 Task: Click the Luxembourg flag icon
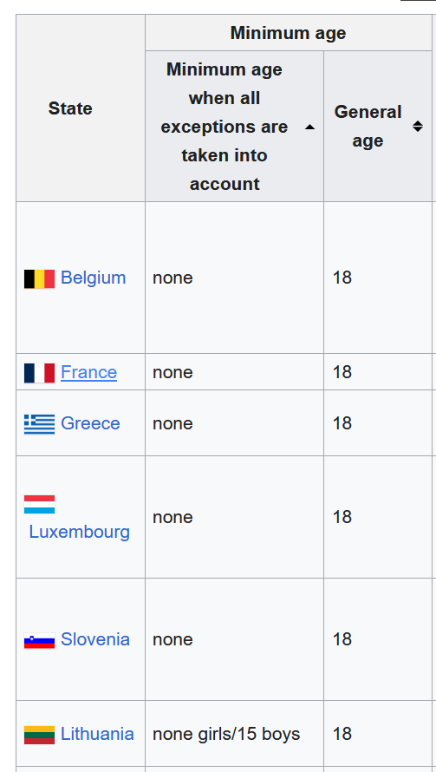coord(39,505)
